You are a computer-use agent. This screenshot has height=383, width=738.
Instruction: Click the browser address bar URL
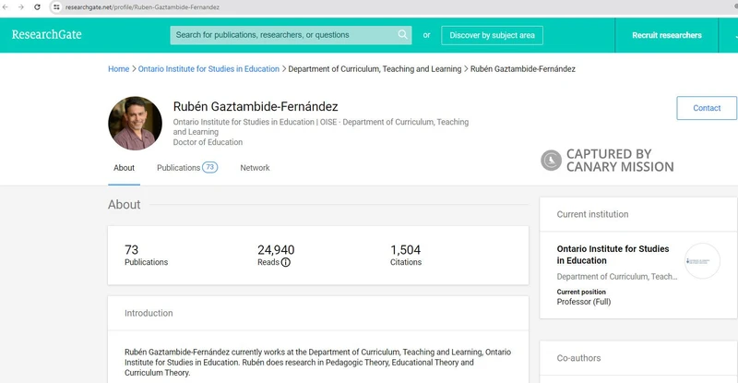click(x=142, y=7)
